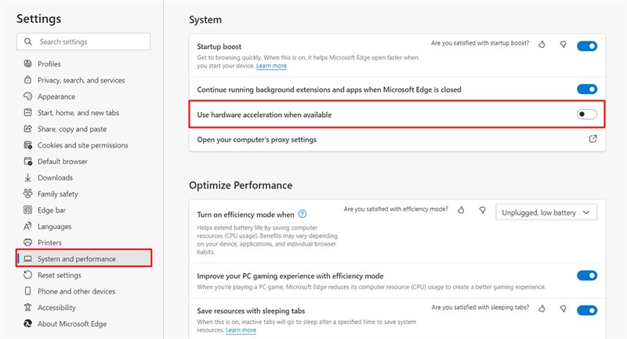Enable hardware acceleration toggle
This screenshot has width=627, height=339.
(x=587, y=115)
